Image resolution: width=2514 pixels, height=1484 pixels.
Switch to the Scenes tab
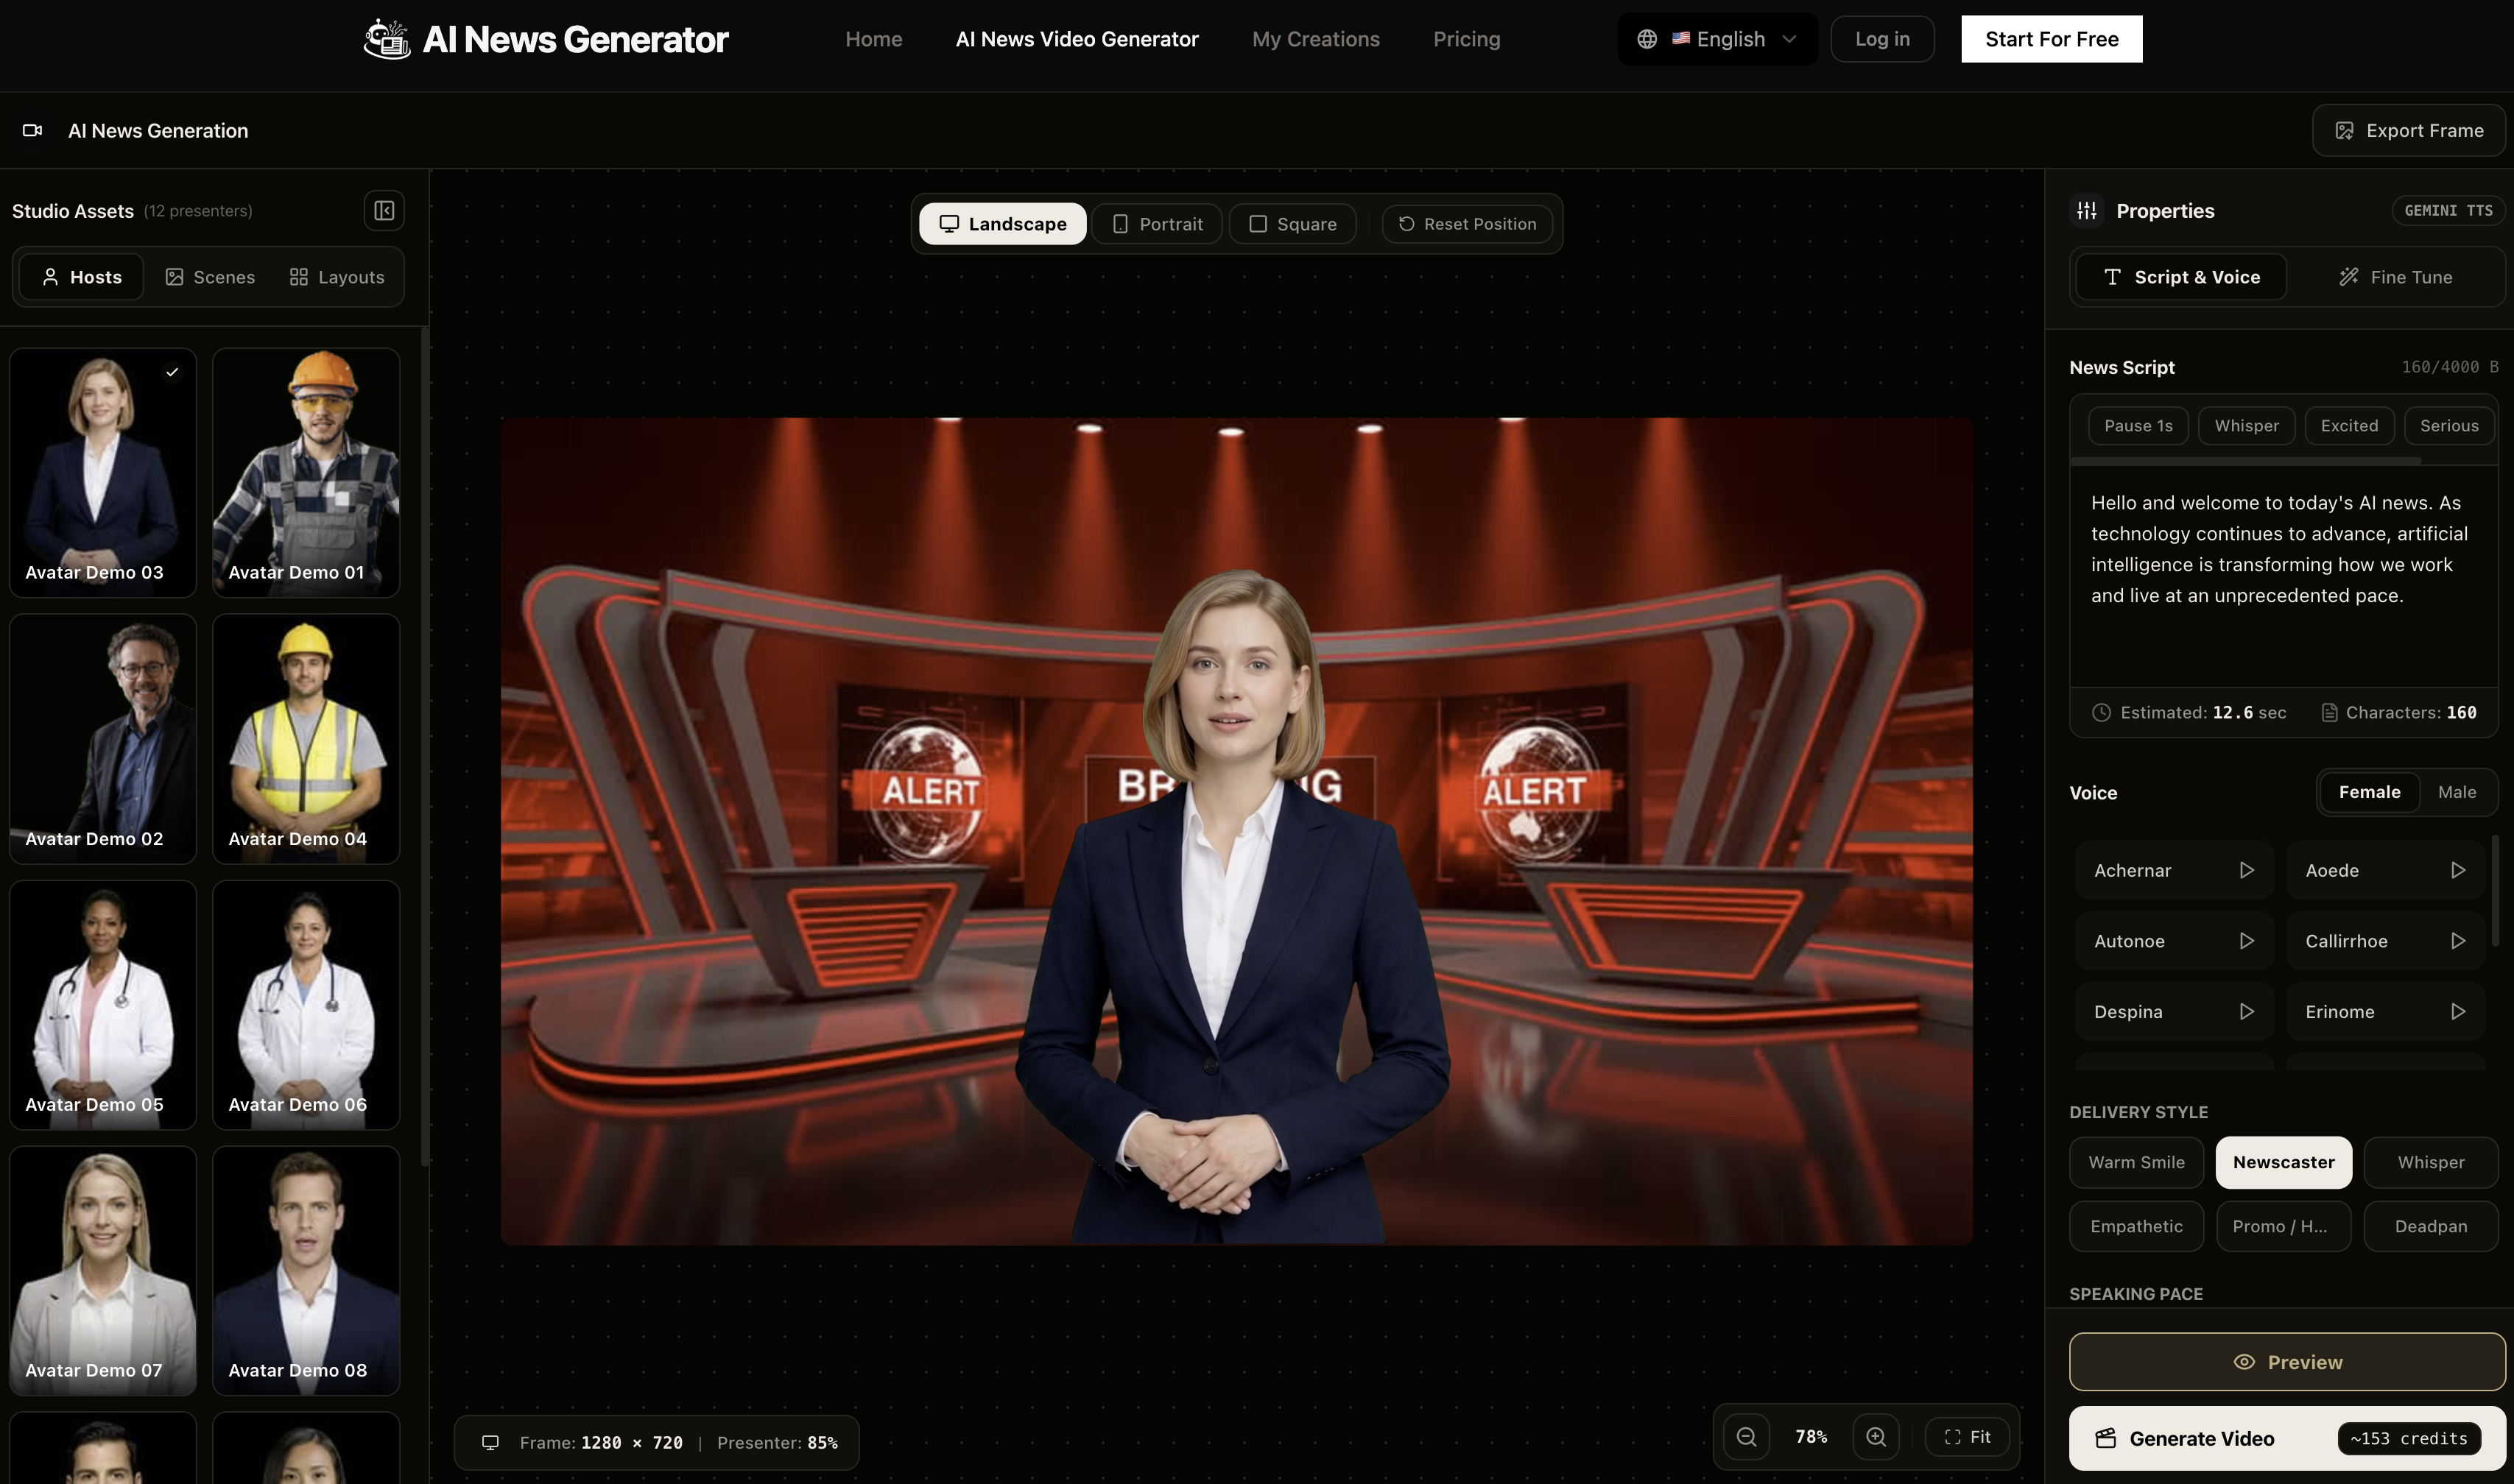[210, 277]
